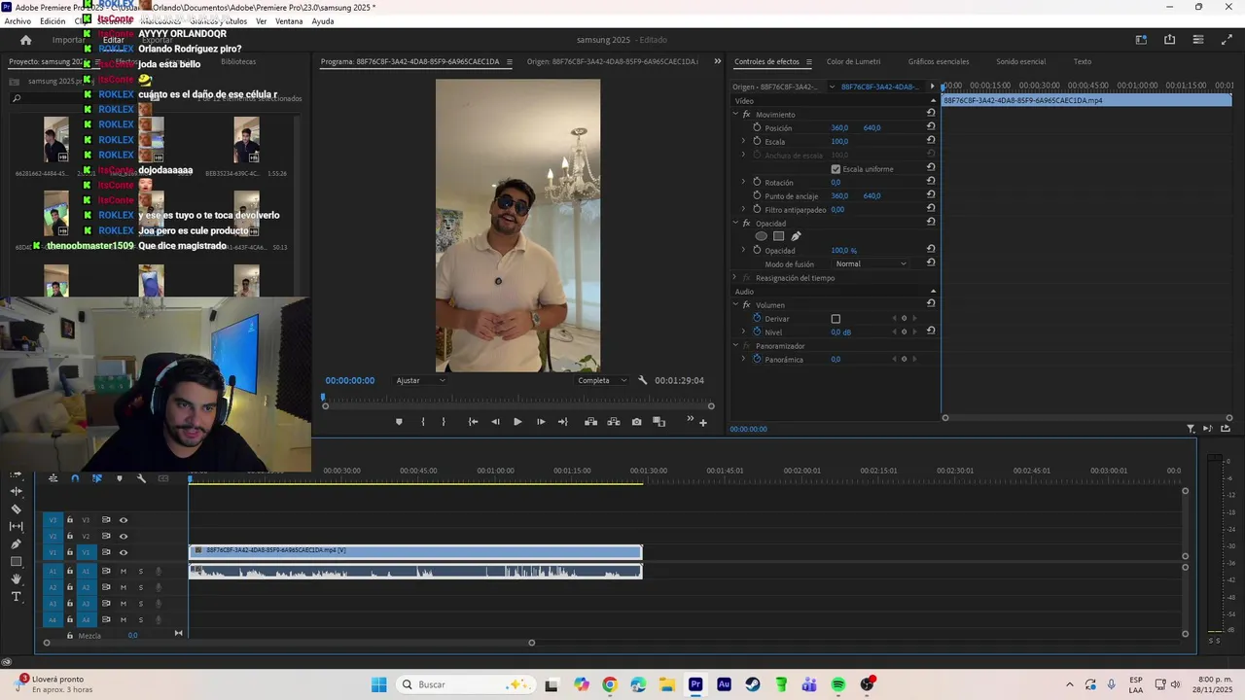Create 4-point polygon mask under Opacidad
Image resolution: width=1245 pixels, height=700 pixels.
tap(778, 236)
